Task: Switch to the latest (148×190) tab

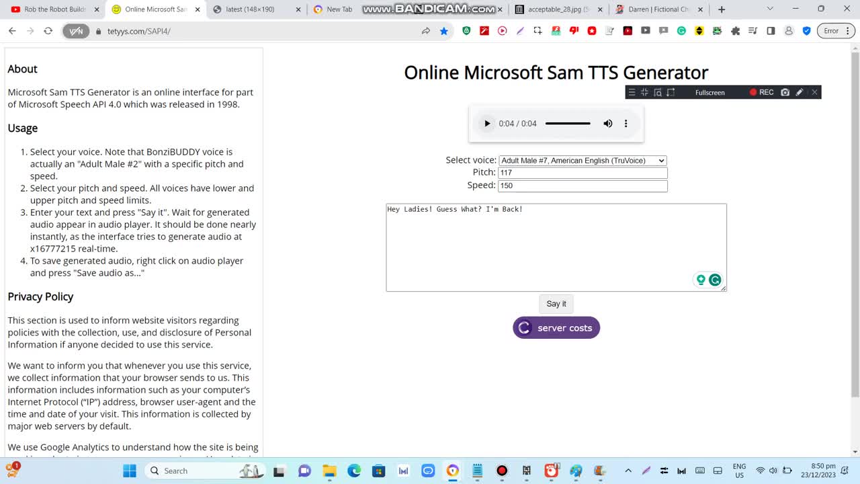Action: tap(256, 9)
